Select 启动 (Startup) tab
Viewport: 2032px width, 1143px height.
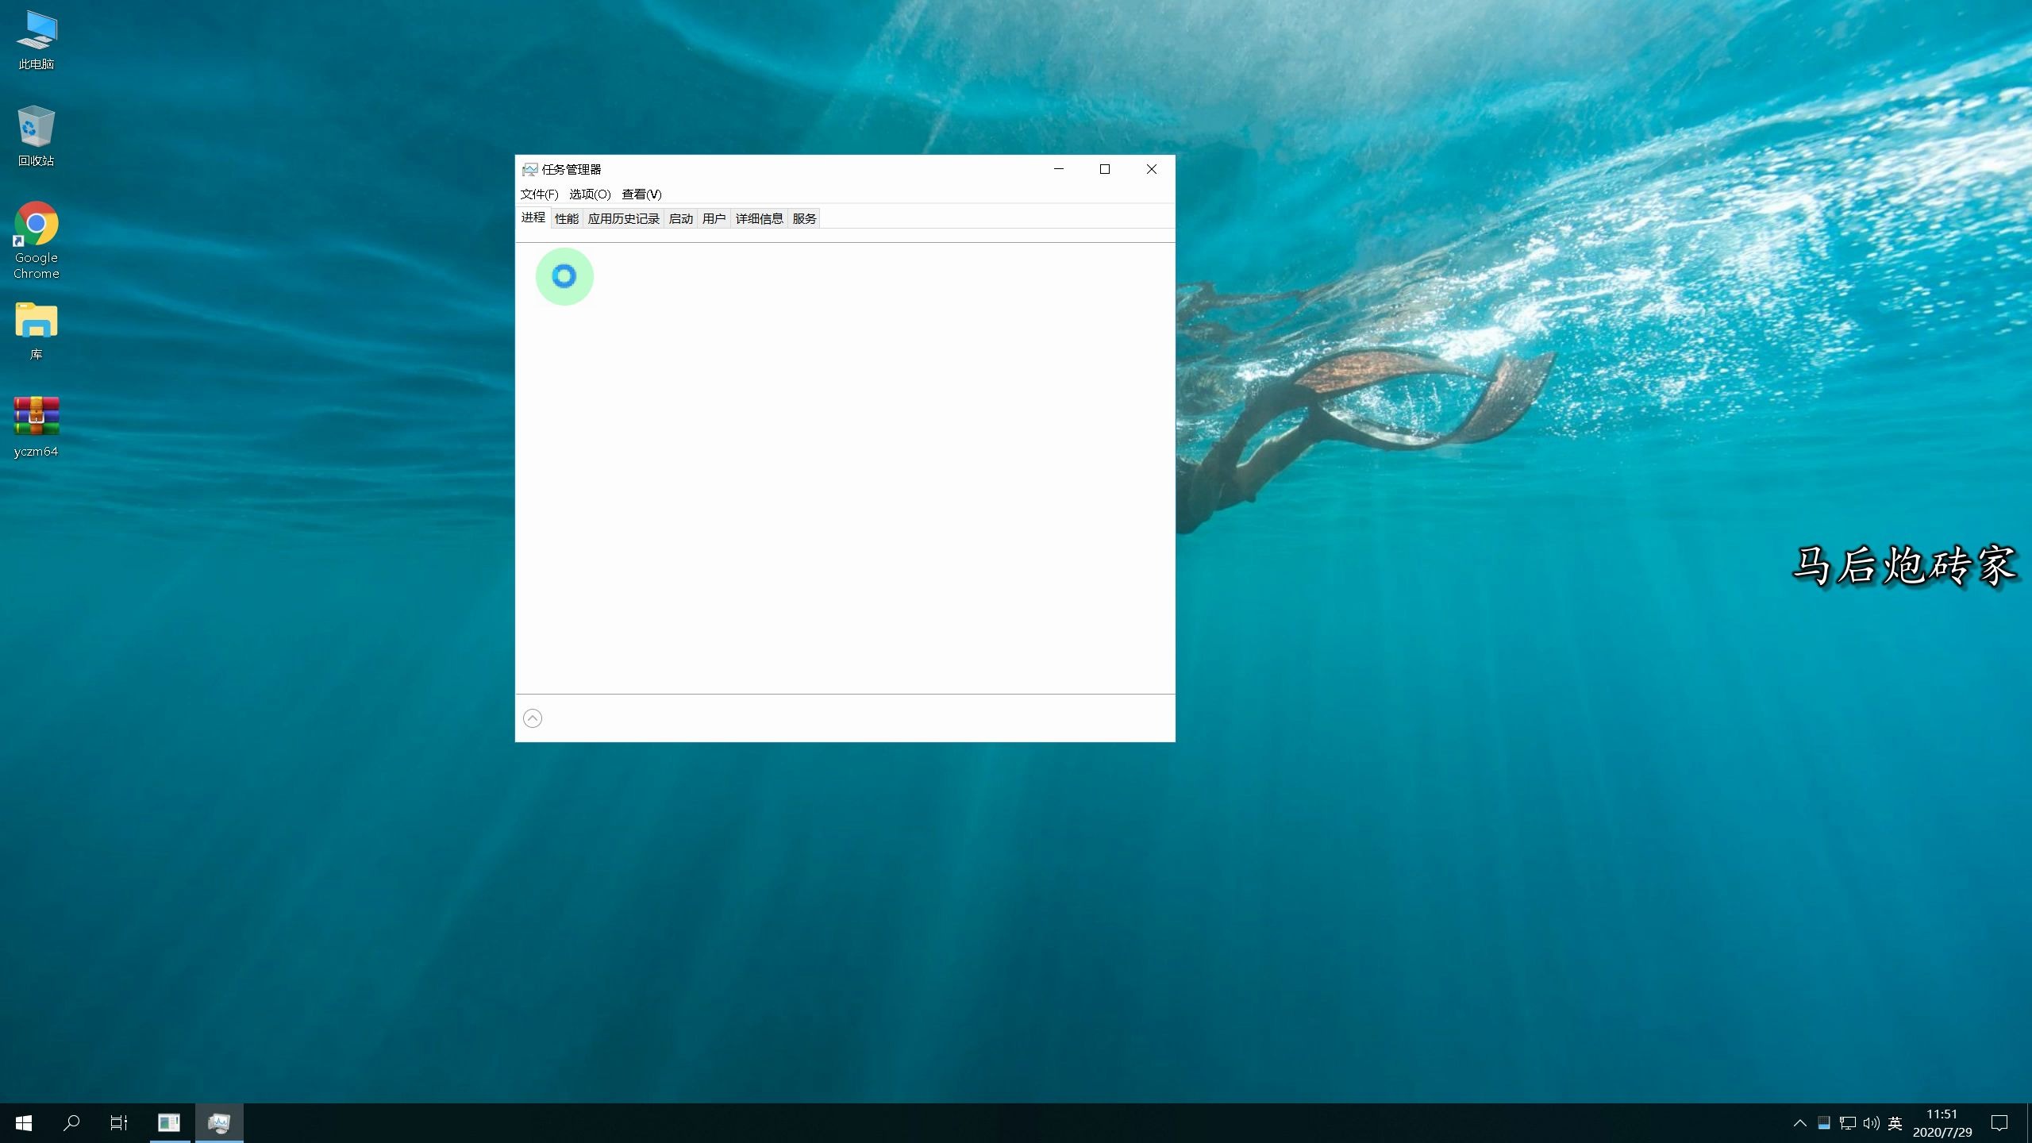[x=681, y=217]
